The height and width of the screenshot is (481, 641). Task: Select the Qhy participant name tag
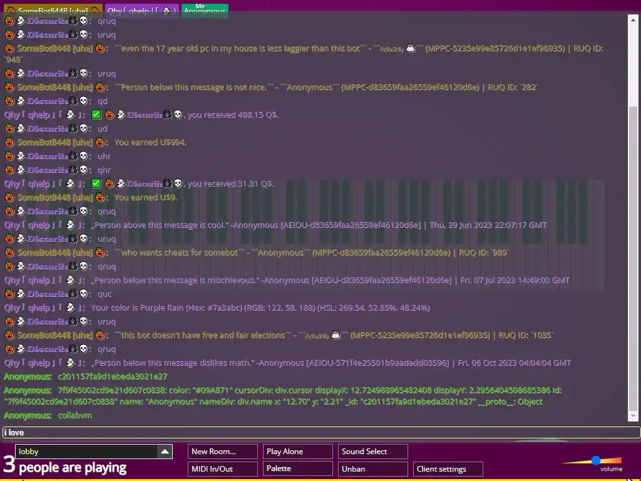point(142,11)
